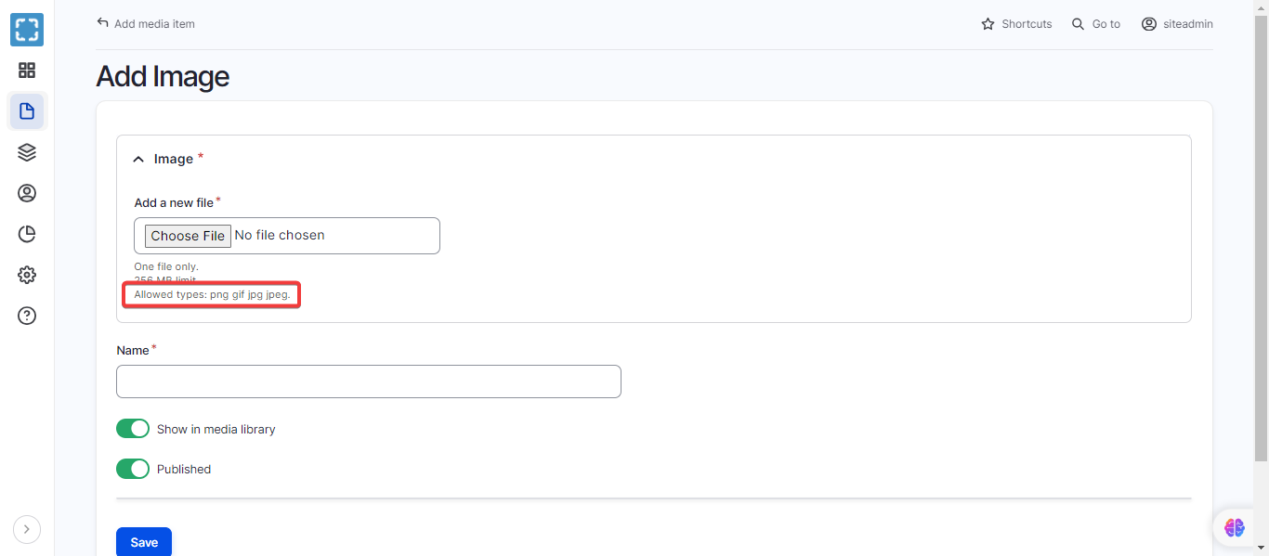This screenshot has width=1269, height=556.
Task: Click the Save button
Action: [x=144, y=542]
